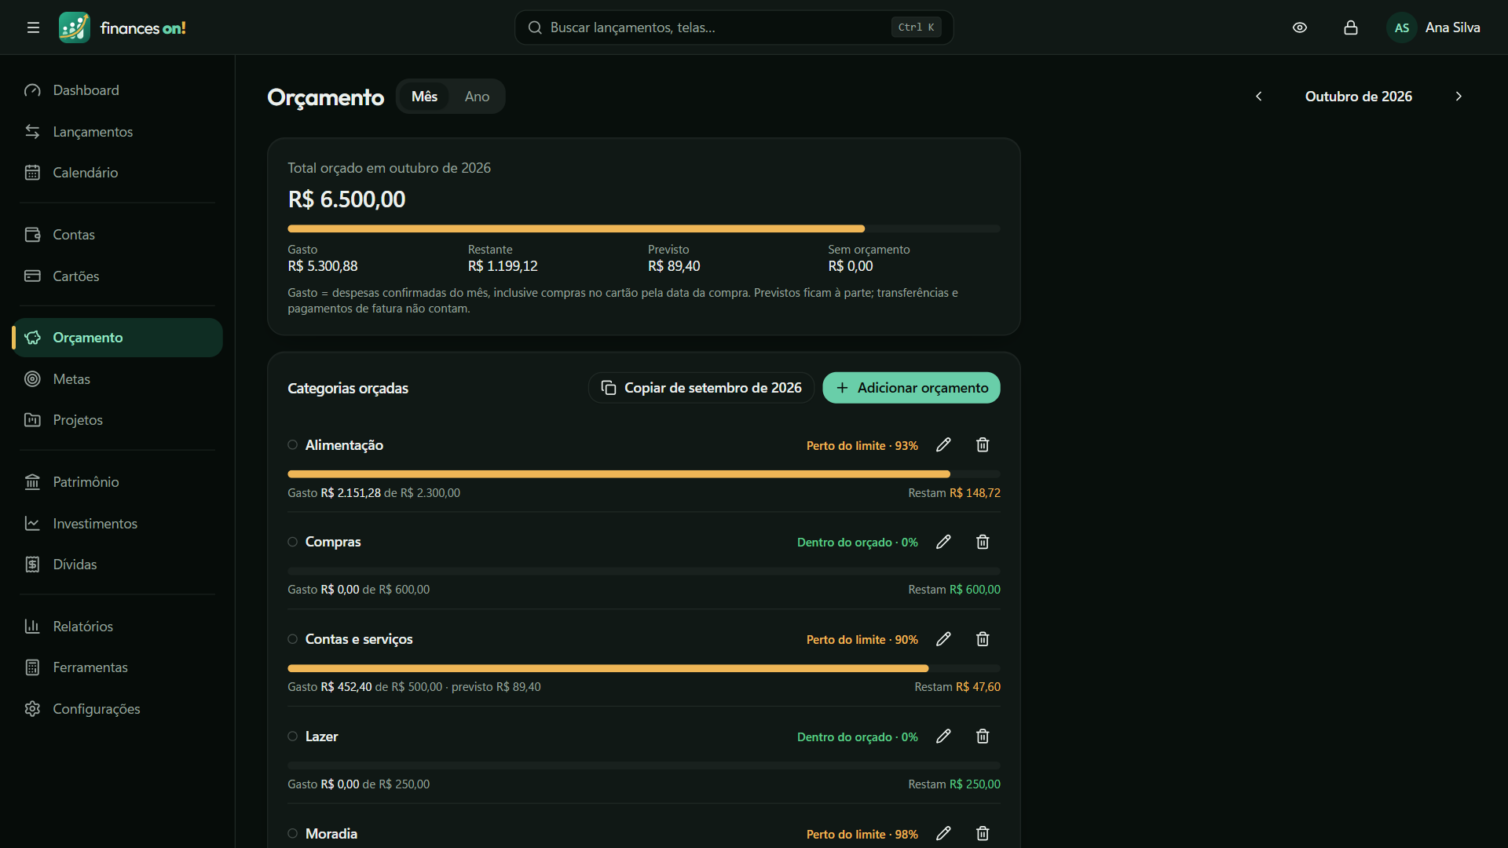Viewport: 1508px width, 848px height.
Task: Delete the Alimentação budget
Action: click(x=983, y=445)
